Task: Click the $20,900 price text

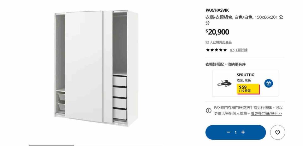Action: pos(217,32)
